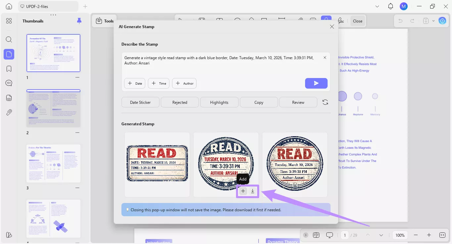
Task: Choose the Highlights stamp style
Action: (x=219, y=102)
